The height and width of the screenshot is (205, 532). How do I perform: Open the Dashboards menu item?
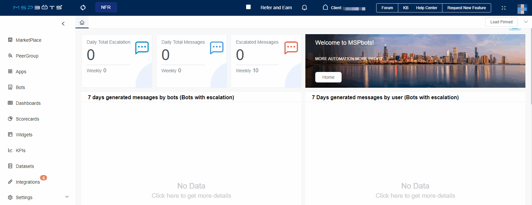point(28,103)
